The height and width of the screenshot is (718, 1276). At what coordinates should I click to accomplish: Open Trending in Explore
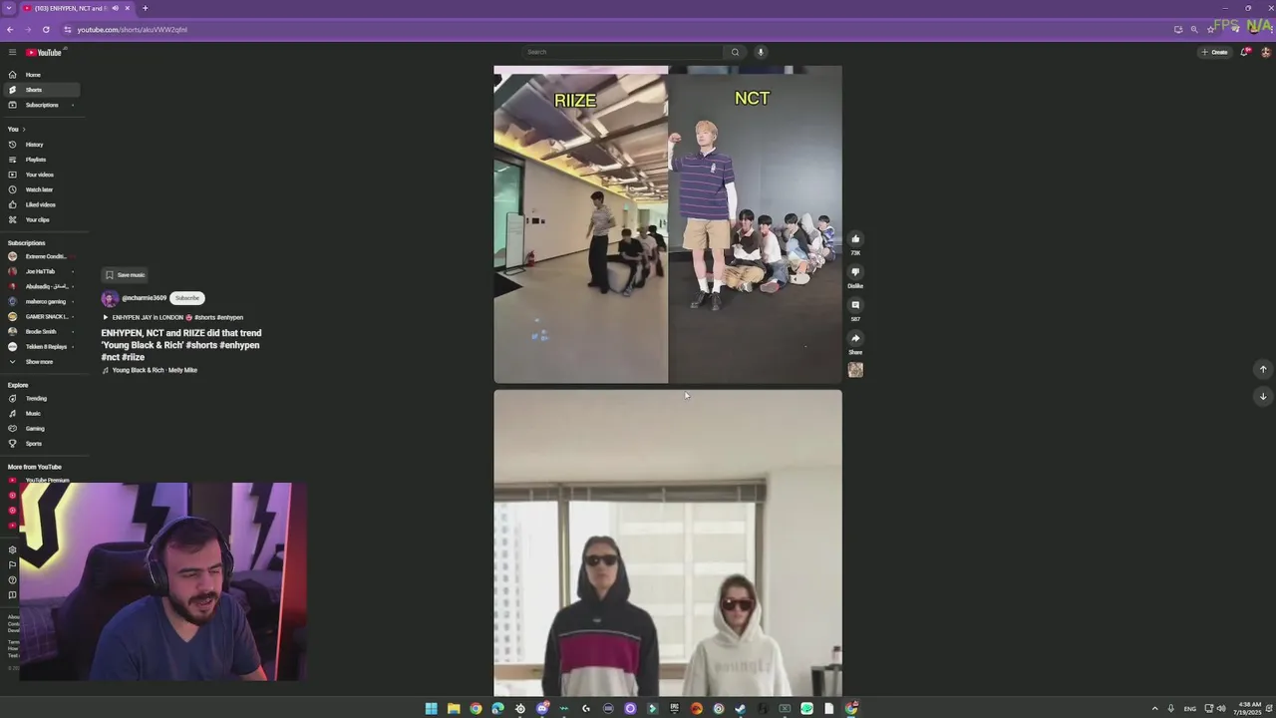click(x=40, y=398)
